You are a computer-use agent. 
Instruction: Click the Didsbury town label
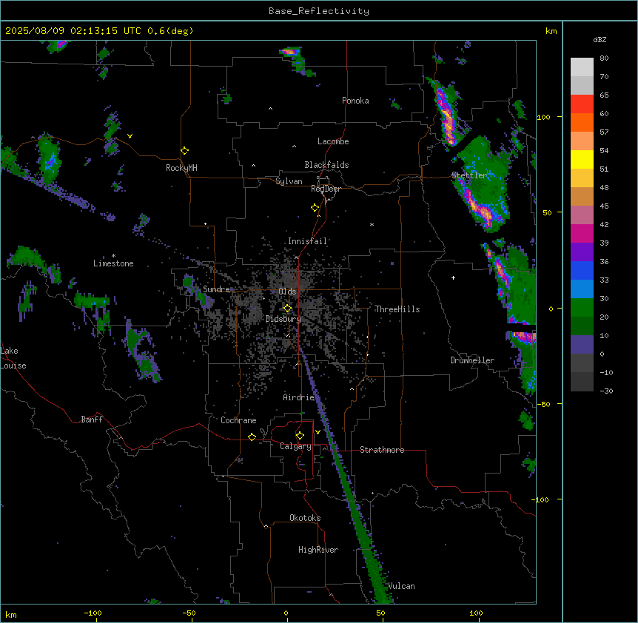(283, 319)
